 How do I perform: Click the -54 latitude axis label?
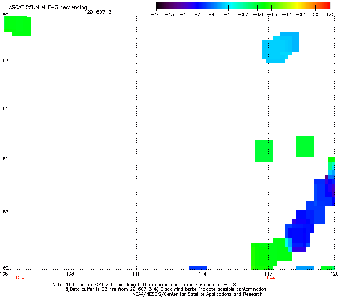click(x=4, y=108)
